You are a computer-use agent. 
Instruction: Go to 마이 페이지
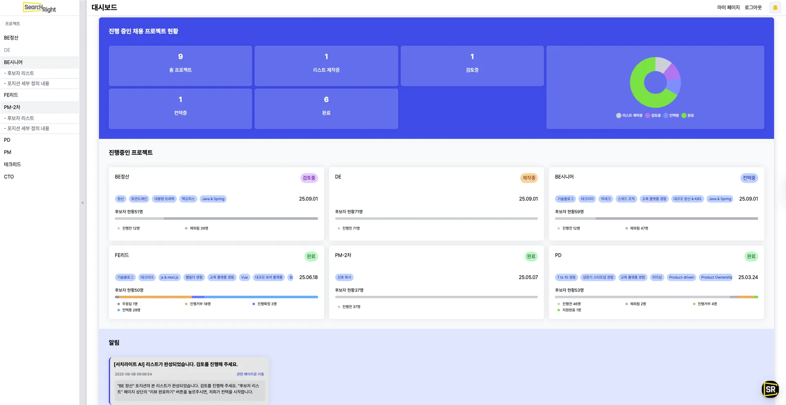click(728, 8)
